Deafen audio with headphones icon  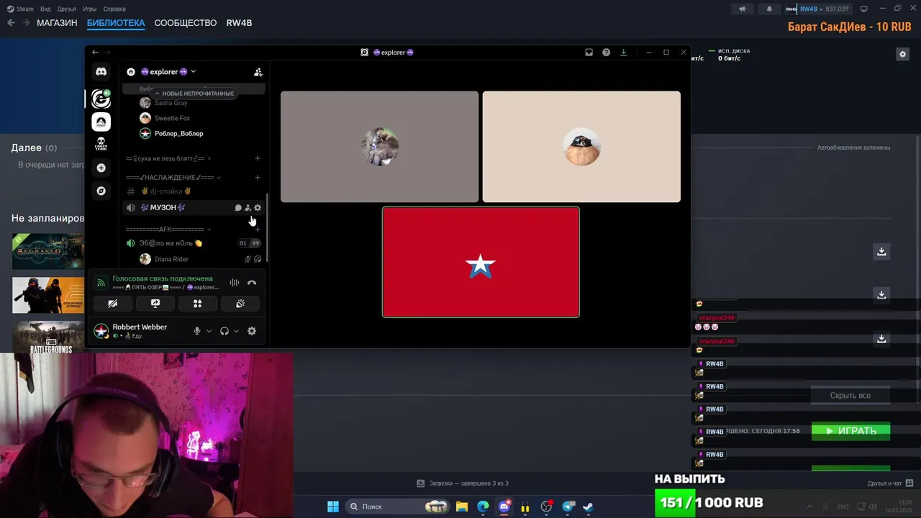pyautogui.click(x=224, y=331)
